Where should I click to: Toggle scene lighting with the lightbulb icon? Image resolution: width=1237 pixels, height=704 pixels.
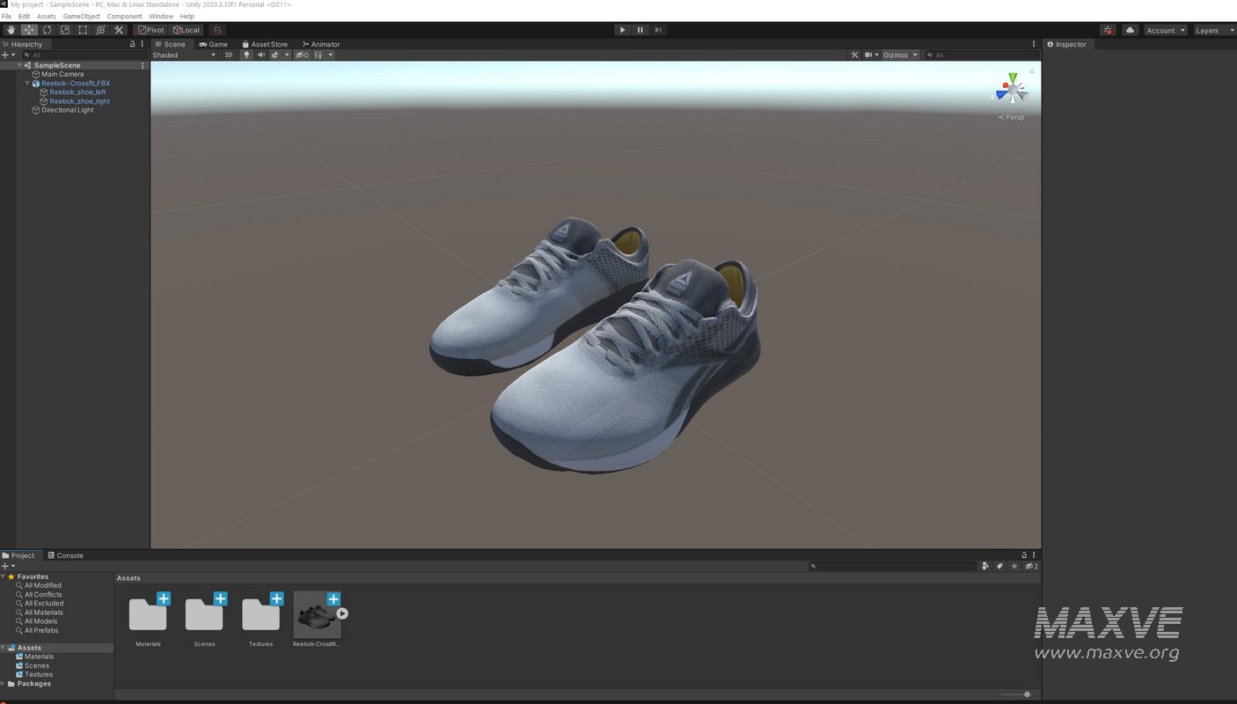pos(246,55)
